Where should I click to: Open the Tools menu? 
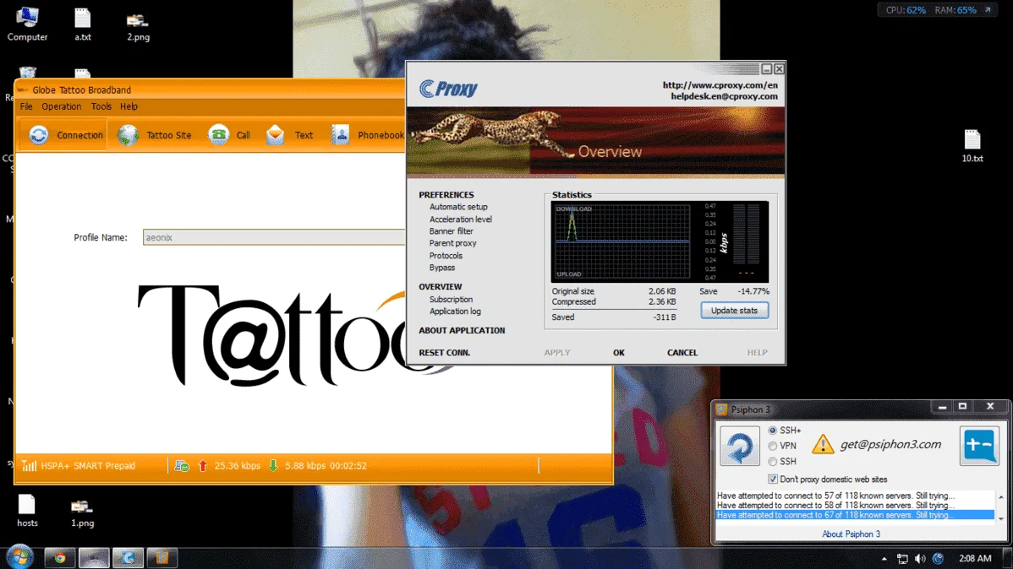[x=101, y=106]
